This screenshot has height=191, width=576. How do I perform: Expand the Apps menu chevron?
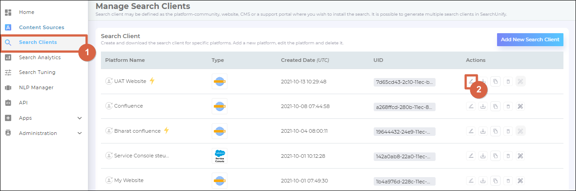coord(80,118)
